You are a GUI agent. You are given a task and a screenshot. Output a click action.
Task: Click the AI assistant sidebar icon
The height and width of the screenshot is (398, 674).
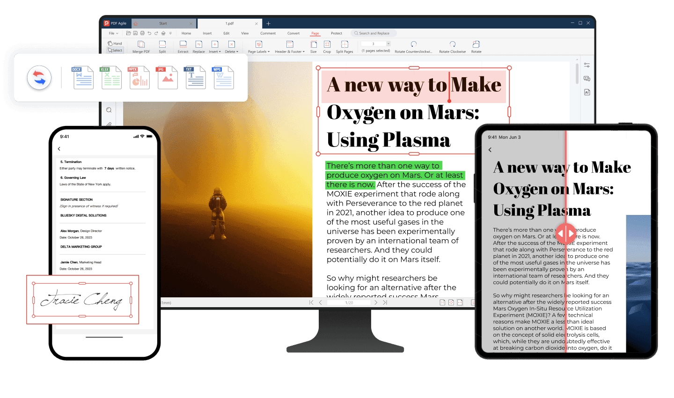(587, 92)
